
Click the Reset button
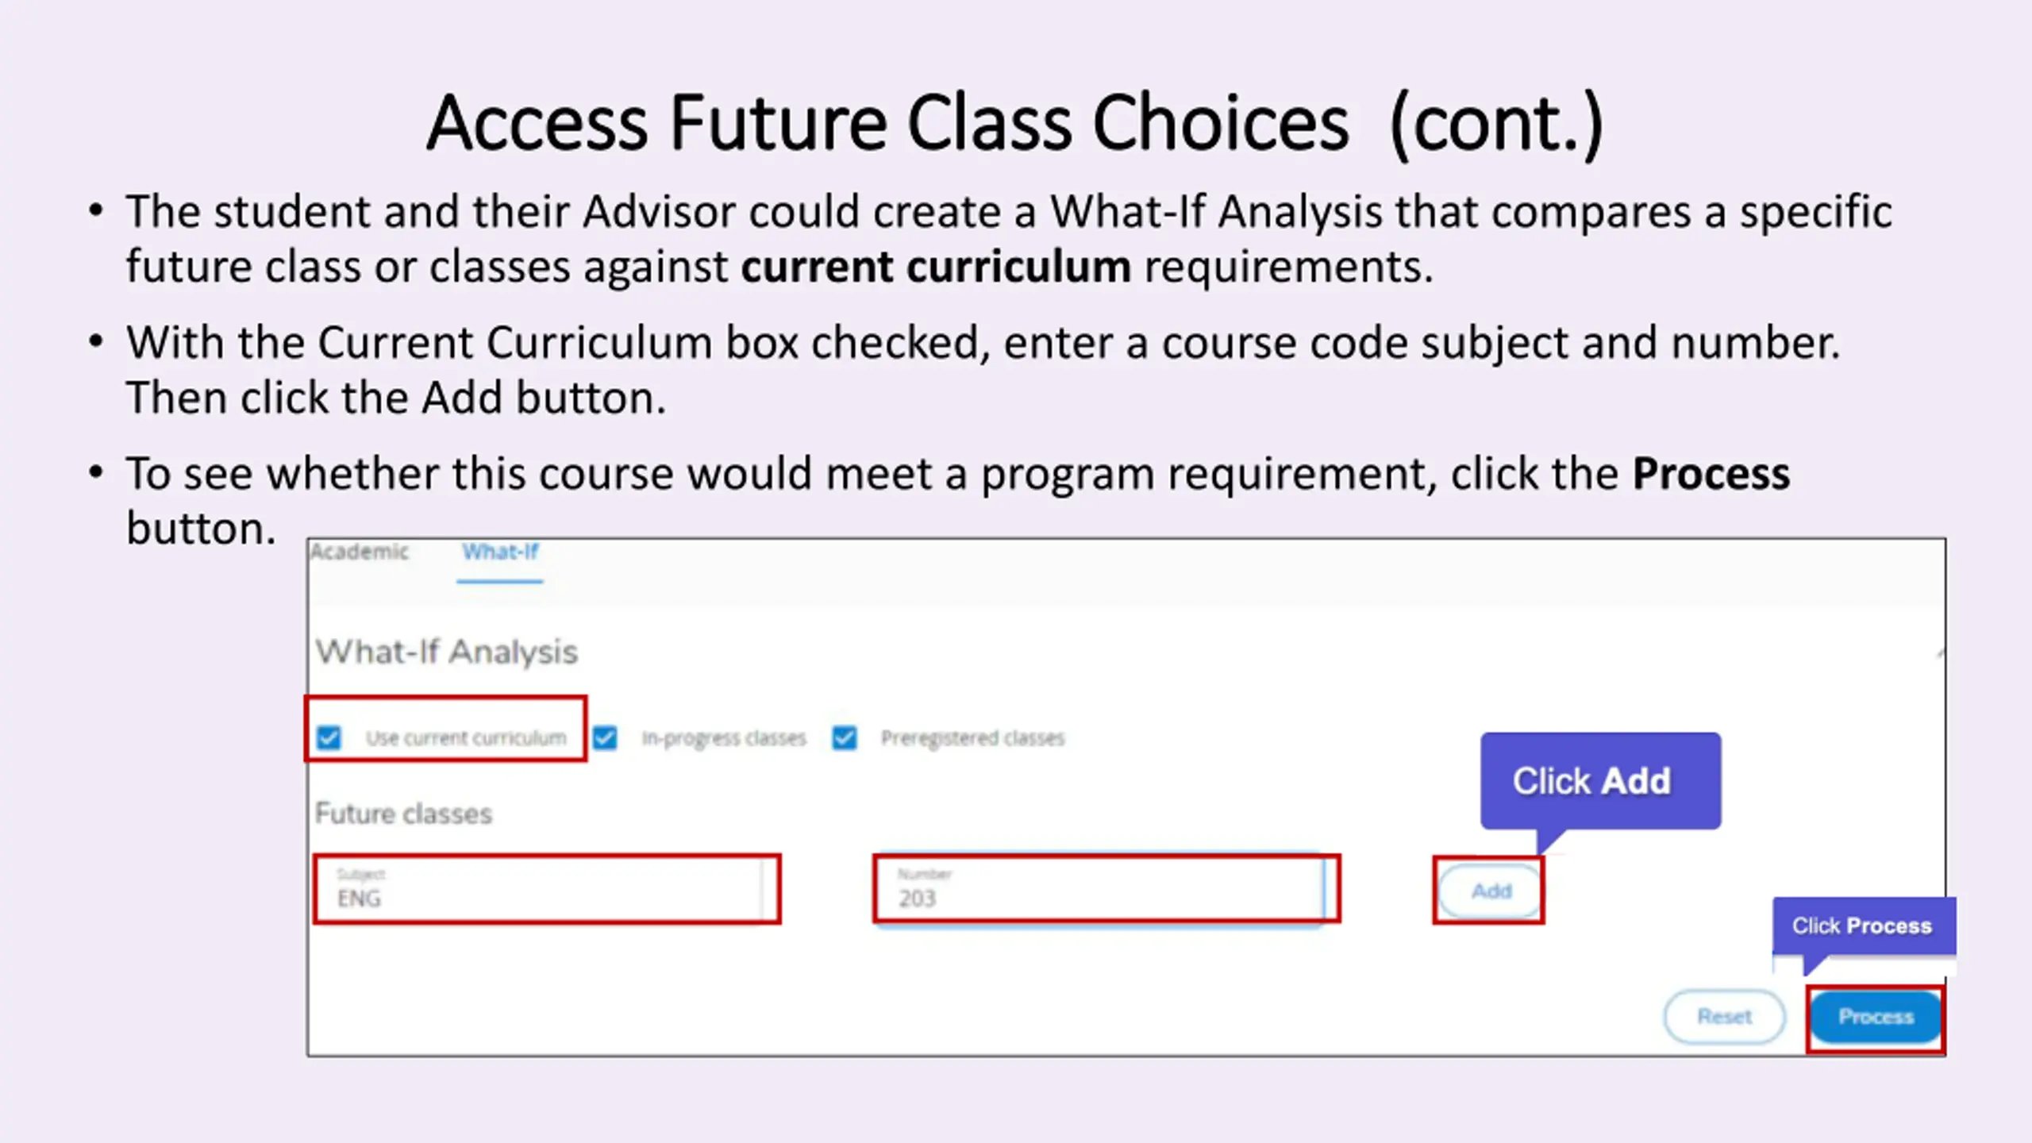pos(1724,1017)
